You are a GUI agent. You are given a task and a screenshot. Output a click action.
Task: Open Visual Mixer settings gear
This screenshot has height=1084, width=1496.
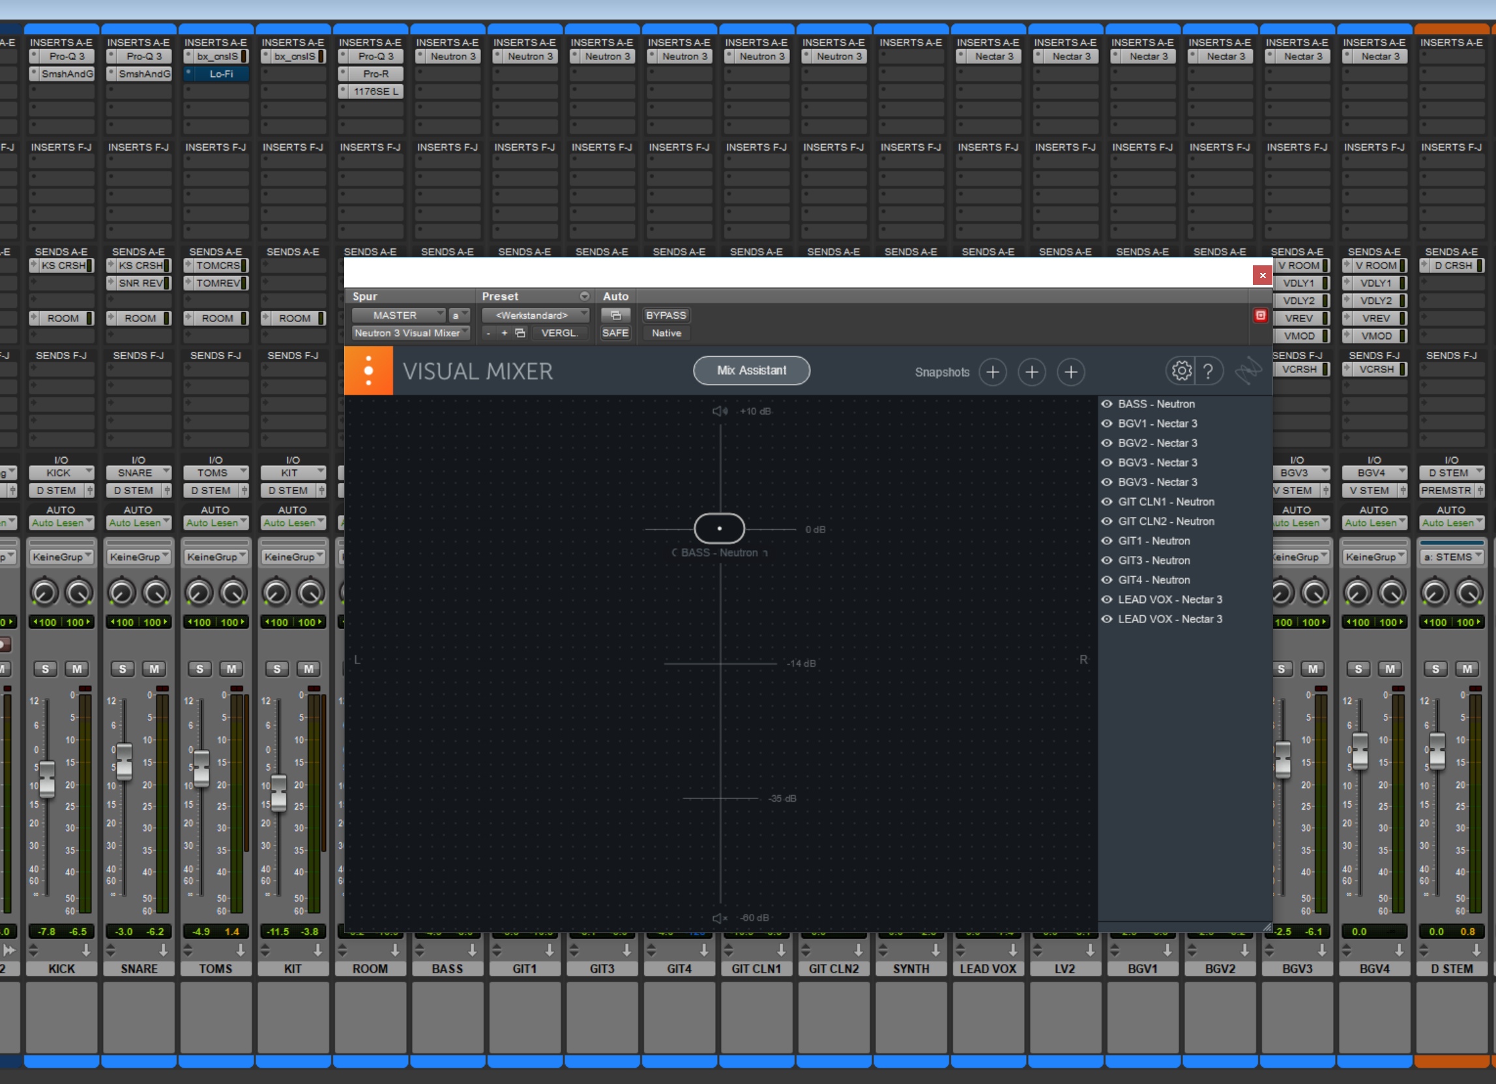pos(1181,372)
